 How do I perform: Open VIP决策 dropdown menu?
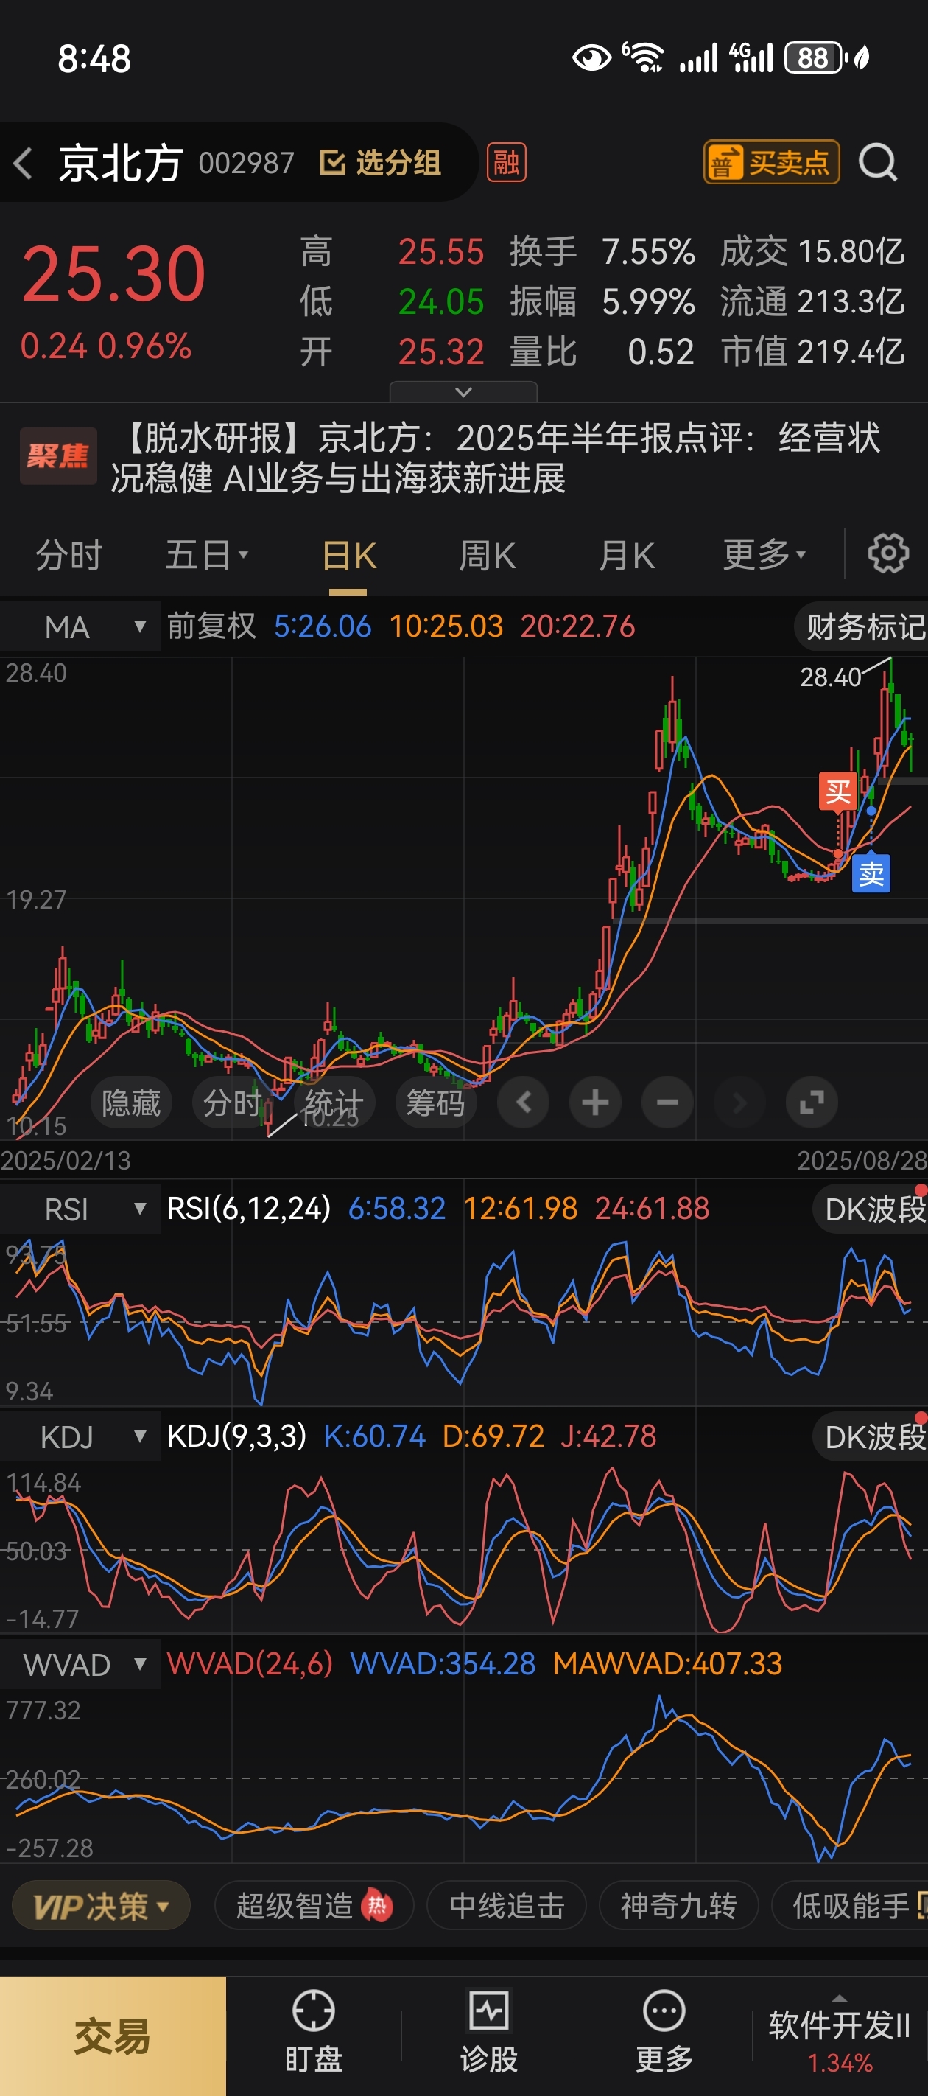coord(101,1906)
